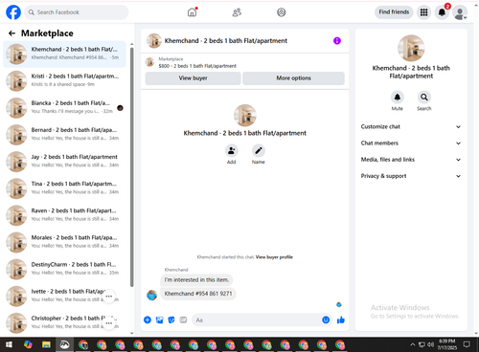Click the Find friends button
Viewport: 479px width, 352px height.
[394, 12]
